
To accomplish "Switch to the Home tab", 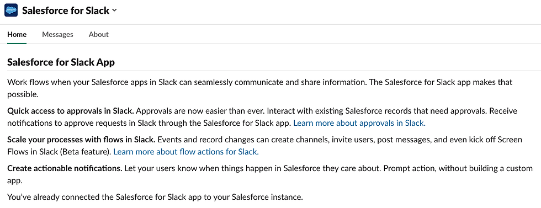I will (17, 35).
